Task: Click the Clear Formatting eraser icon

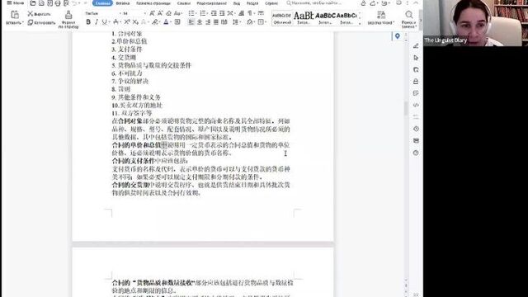Action: pos(168,13)
